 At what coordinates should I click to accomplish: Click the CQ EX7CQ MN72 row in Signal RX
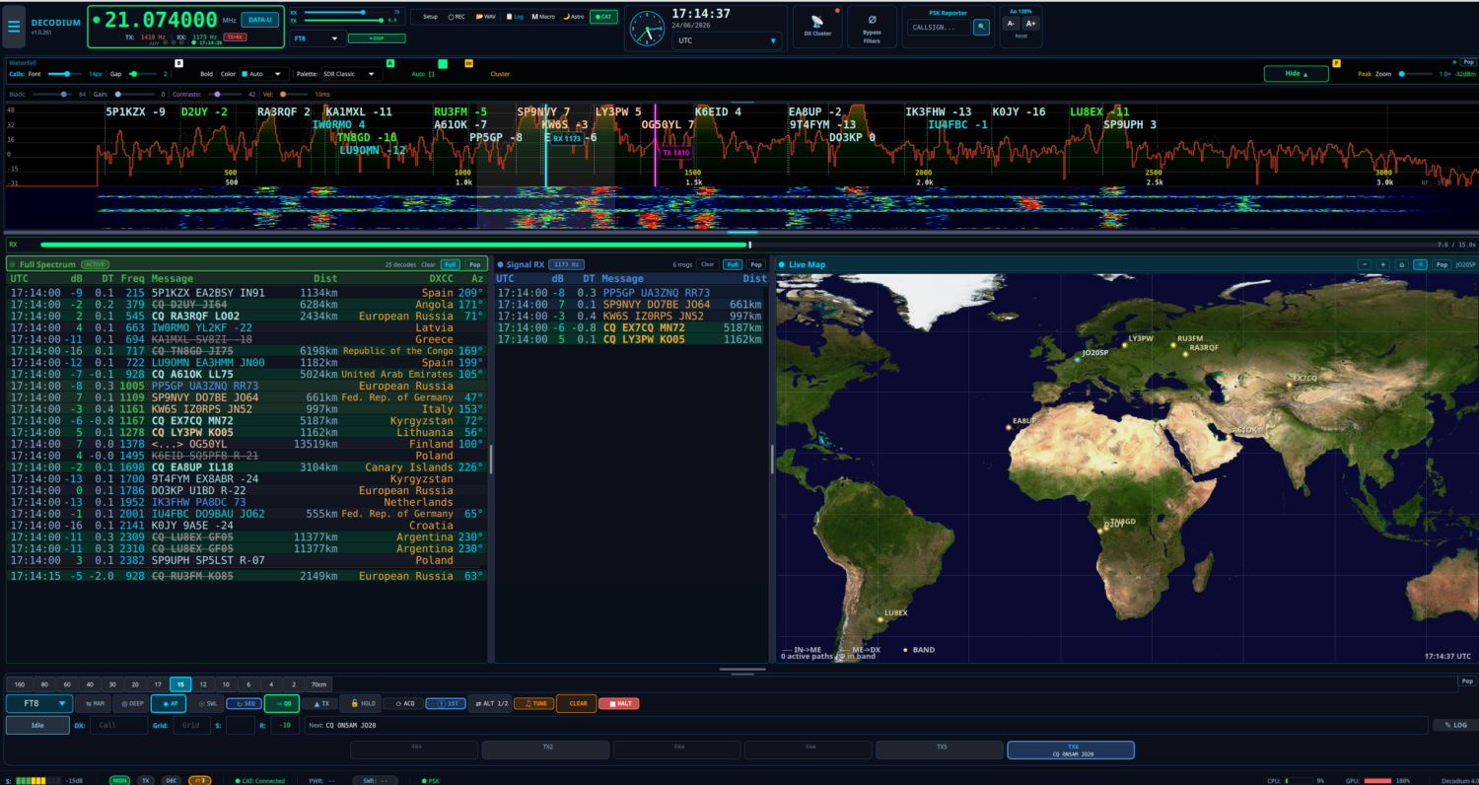(x=631, y=327)
